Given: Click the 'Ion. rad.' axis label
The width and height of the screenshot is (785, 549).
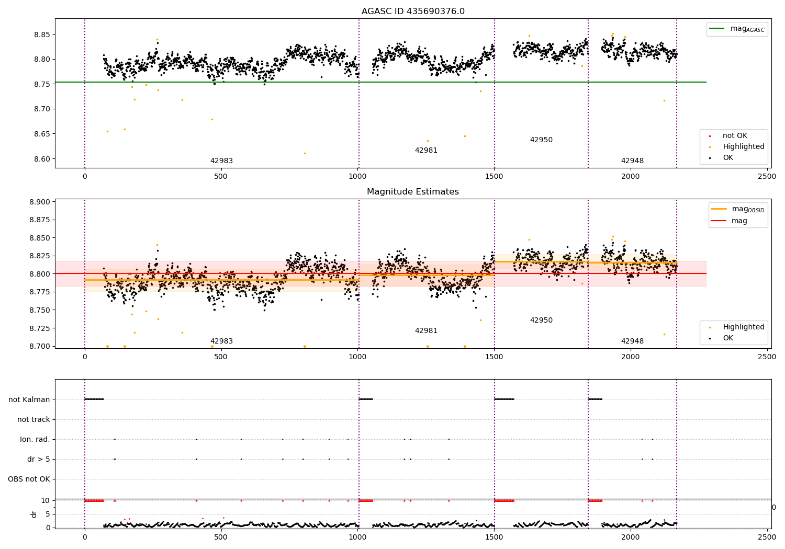Looking at the screenshot, I should point(35,440).
